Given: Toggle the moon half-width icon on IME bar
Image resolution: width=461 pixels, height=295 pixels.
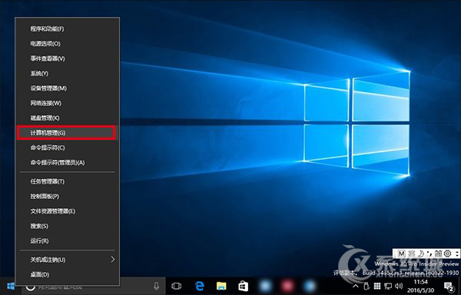Looking at the screenshot, I should [x=421, y=254].
